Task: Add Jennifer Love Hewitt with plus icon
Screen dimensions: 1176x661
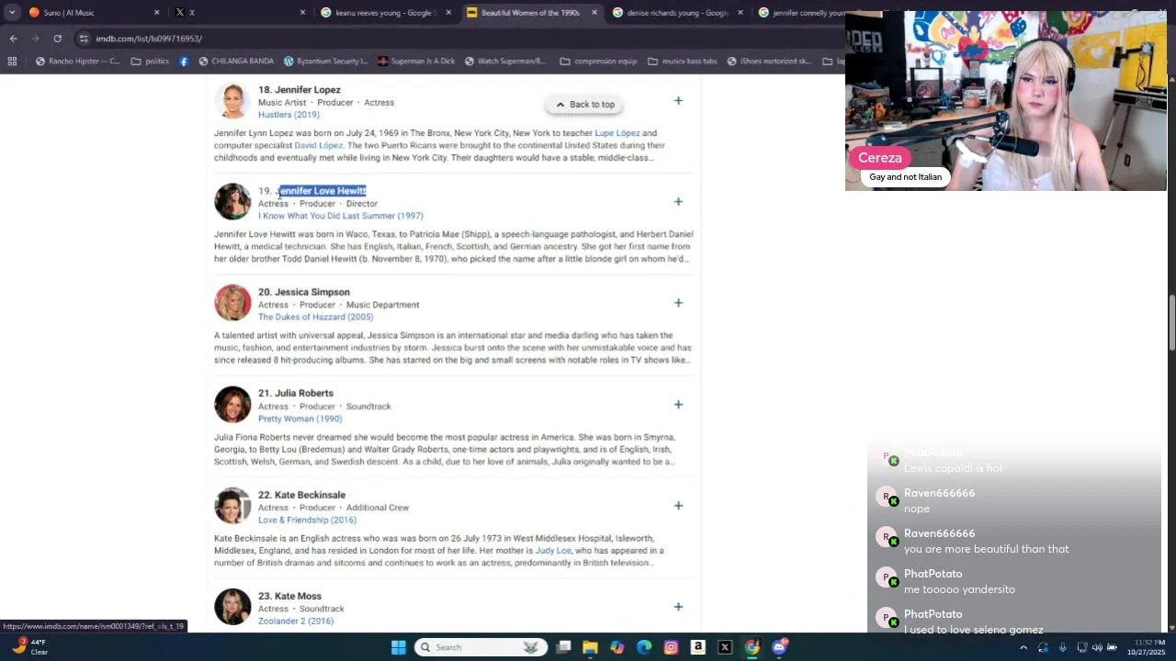Action: 678,202
